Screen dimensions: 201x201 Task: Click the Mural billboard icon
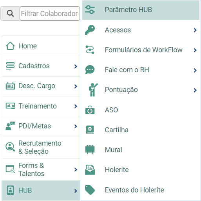90,149
